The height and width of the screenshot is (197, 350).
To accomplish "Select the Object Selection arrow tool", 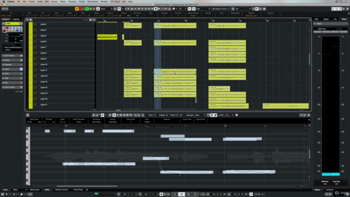I will click(x=129, y=9).
